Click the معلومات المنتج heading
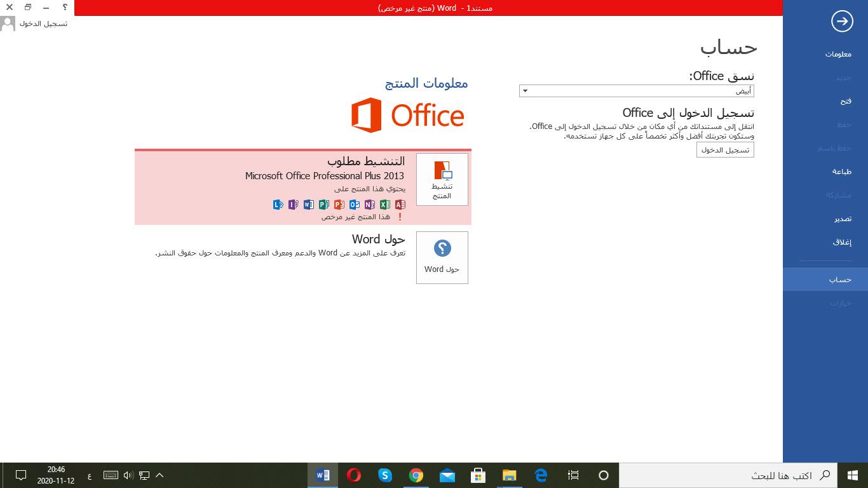Viewport: 868px width, 488px height. coord(426,83)
